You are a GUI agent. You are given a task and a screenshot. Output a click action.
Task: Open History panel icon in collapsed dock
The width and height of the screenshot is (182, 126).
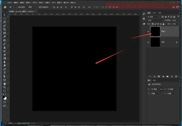144,14
